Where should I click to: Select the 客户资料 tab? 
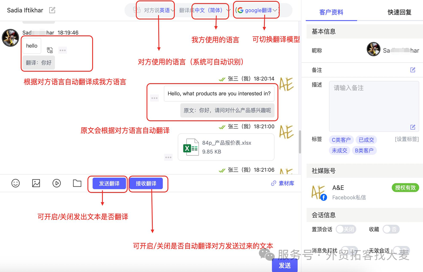[x=331, y=12]
